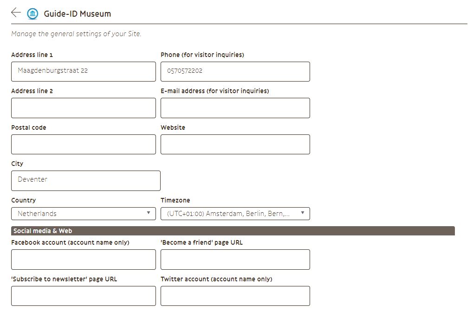Click the Twitter account input field
This screenshot has height=317, width=473.
point(235,296)
